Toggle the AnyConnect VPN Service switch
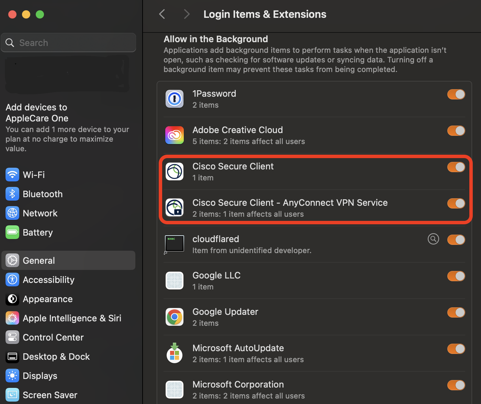Image resolution: width=481 pixels, height=404 pixels. click(x=456, y=203)
